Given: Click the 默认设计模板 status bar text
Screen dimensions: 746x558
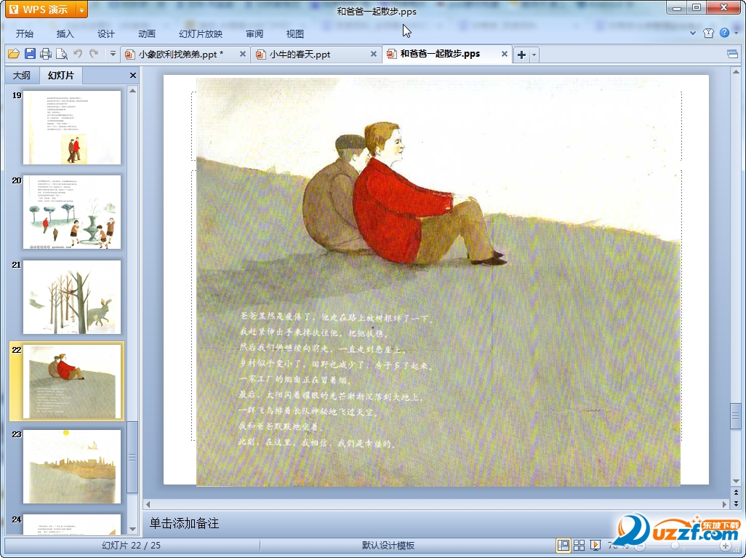Looking at the screenshot, I should click(388, 546).
